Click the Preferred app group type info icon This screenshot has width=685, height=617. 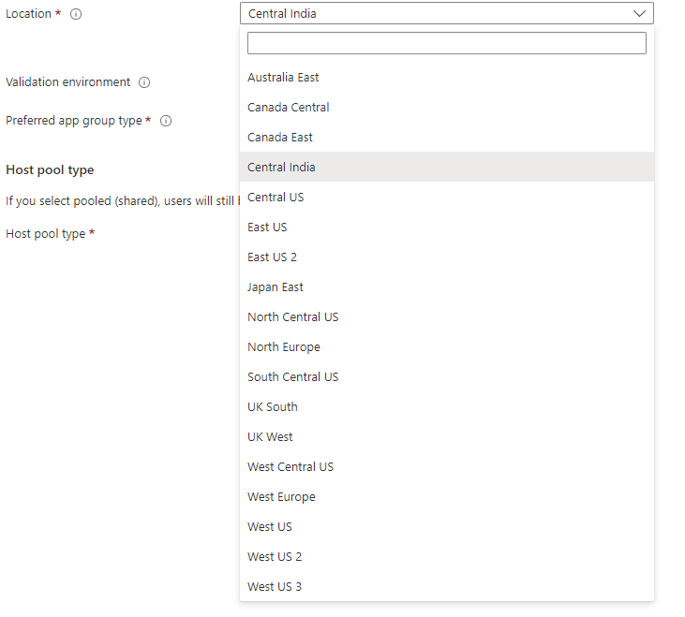click(x=165, y=121)
